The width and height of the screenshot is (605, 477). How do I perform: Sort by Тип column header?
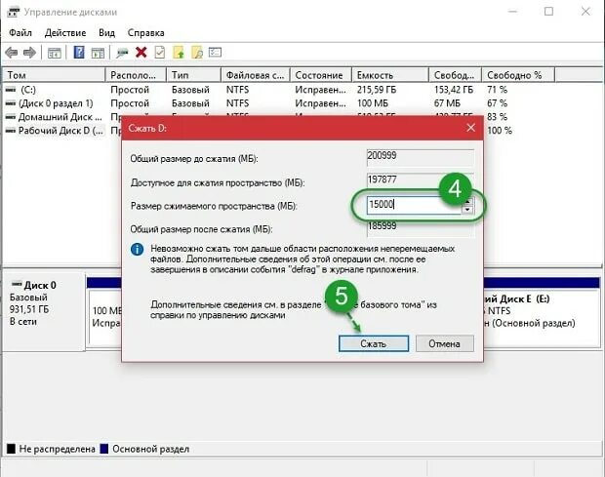pyautogui.click(x=193, y=75)
